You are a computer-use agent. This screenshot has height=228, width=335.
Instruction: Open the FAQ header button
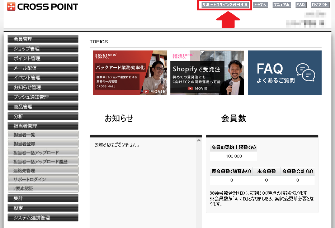[301, 5]
